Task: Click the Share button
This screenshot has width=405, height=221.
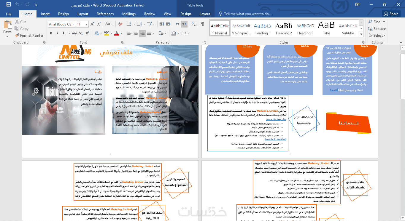Action: (390, 14)
